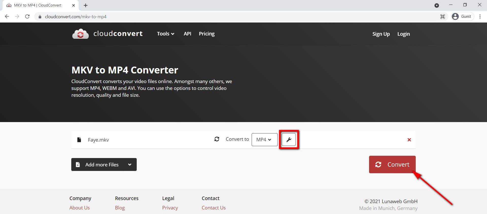Open the Chrome three-dot menu
The height and width of the screenshot is (214, 487).
pyautogui.click(x=480, y=16)
